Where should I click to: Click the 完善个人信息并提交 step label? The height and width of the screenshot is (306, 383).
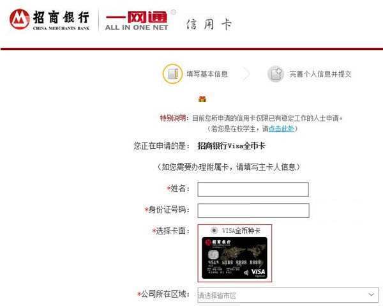coord(320,74)
